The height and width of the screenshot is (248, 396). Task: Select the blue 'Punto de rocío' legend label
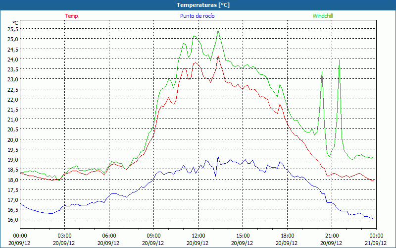pos(197,16)
